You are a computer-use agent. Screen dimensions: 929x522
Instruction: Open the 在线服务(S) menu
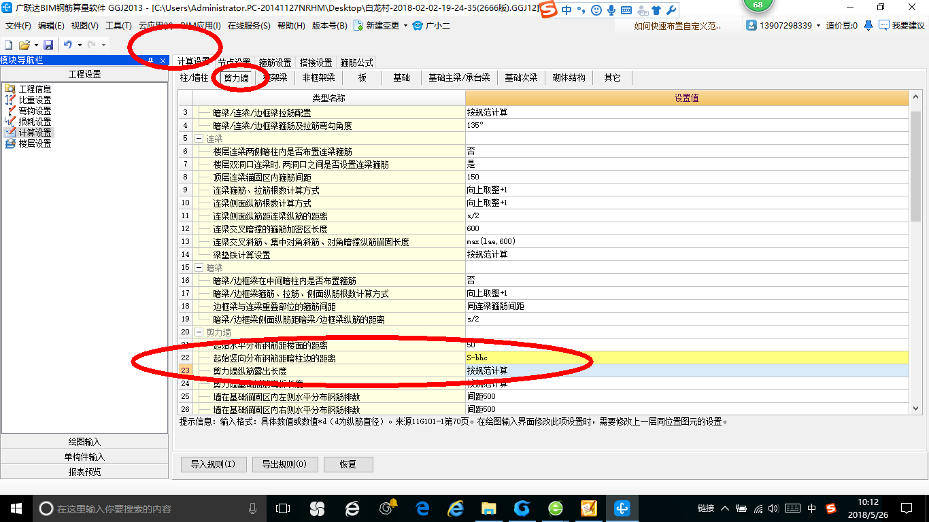(249, 26)
